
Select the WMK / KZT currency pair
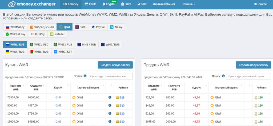63,52
